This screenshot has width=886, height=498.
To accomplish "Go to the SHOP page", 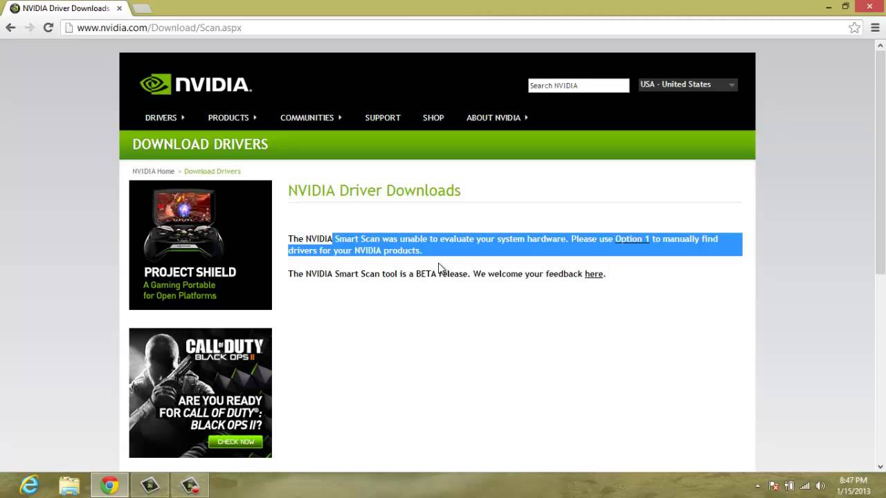I will tap(433, 118).
